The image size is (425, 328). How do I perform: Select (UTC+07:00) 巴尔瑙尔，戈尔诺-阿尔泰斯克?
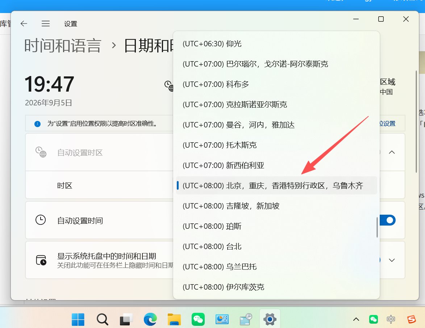pos(276,64)
